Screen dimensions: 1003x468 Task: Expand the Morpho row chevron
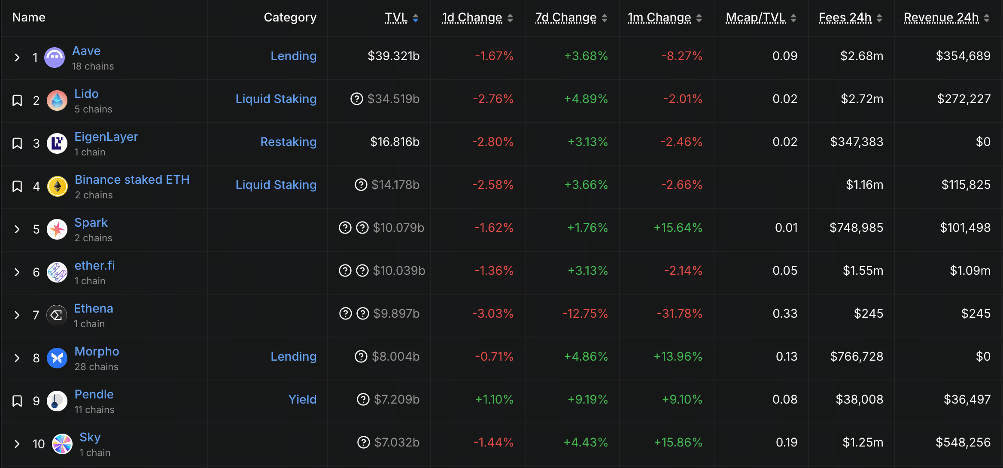17,358
